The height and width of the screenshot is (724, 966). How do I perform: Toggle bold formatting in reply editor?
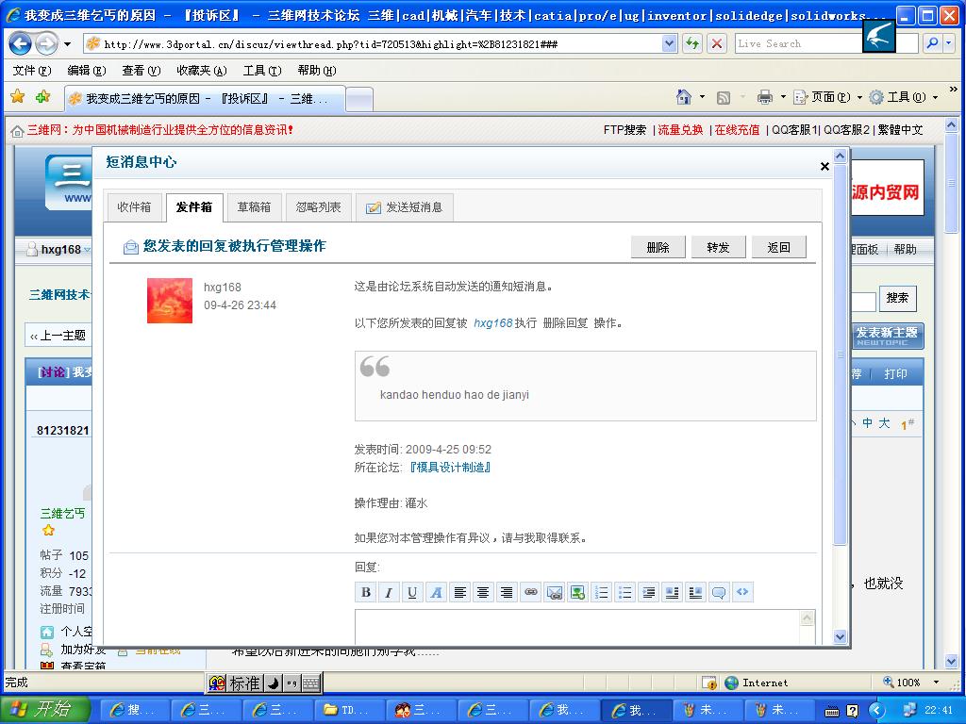pos(366,592)
